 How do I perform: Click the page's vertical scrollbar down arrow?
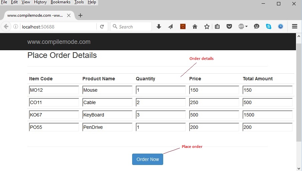point(299,168)
